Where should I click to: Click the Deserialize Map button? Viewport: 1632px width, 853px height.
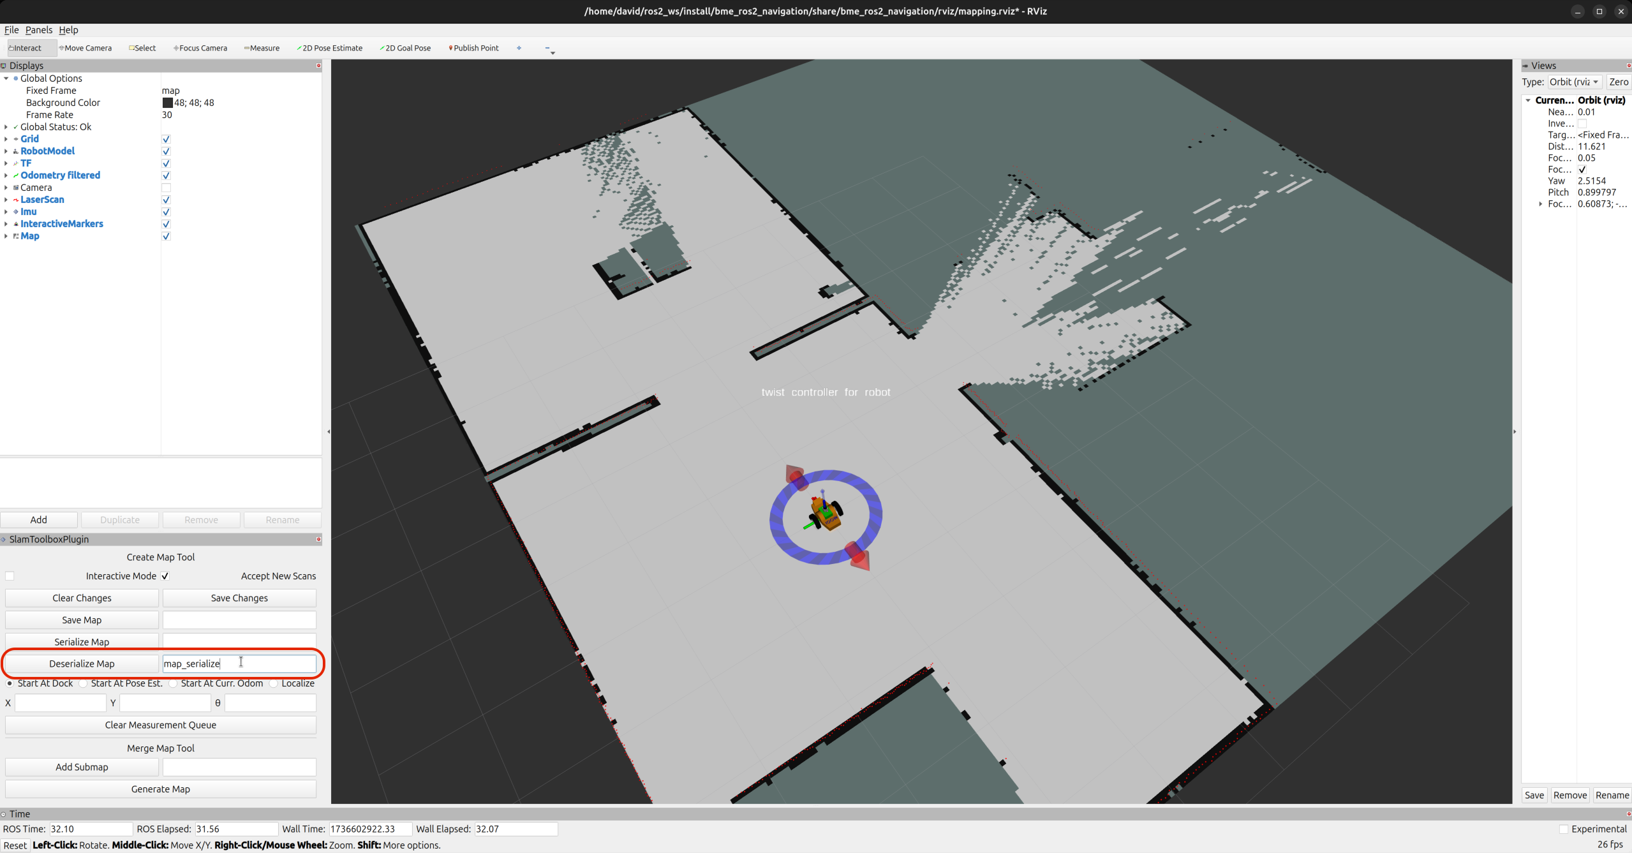click(82, 664)
